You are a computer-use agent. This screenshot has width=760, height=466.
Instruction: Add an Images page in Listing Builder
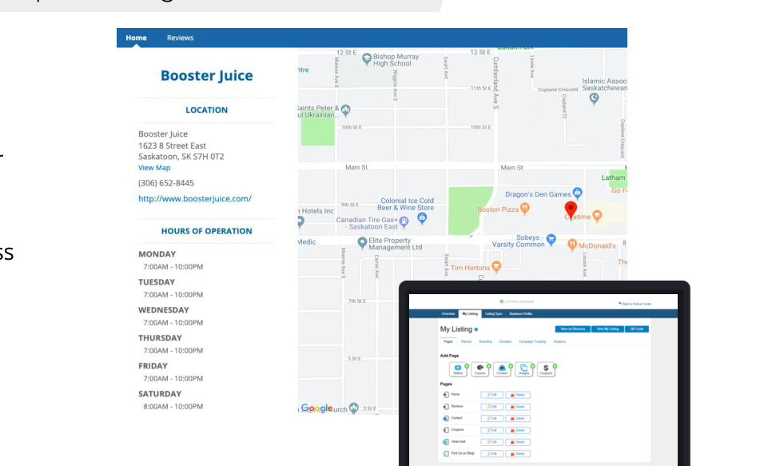click(x=524, y=369)
